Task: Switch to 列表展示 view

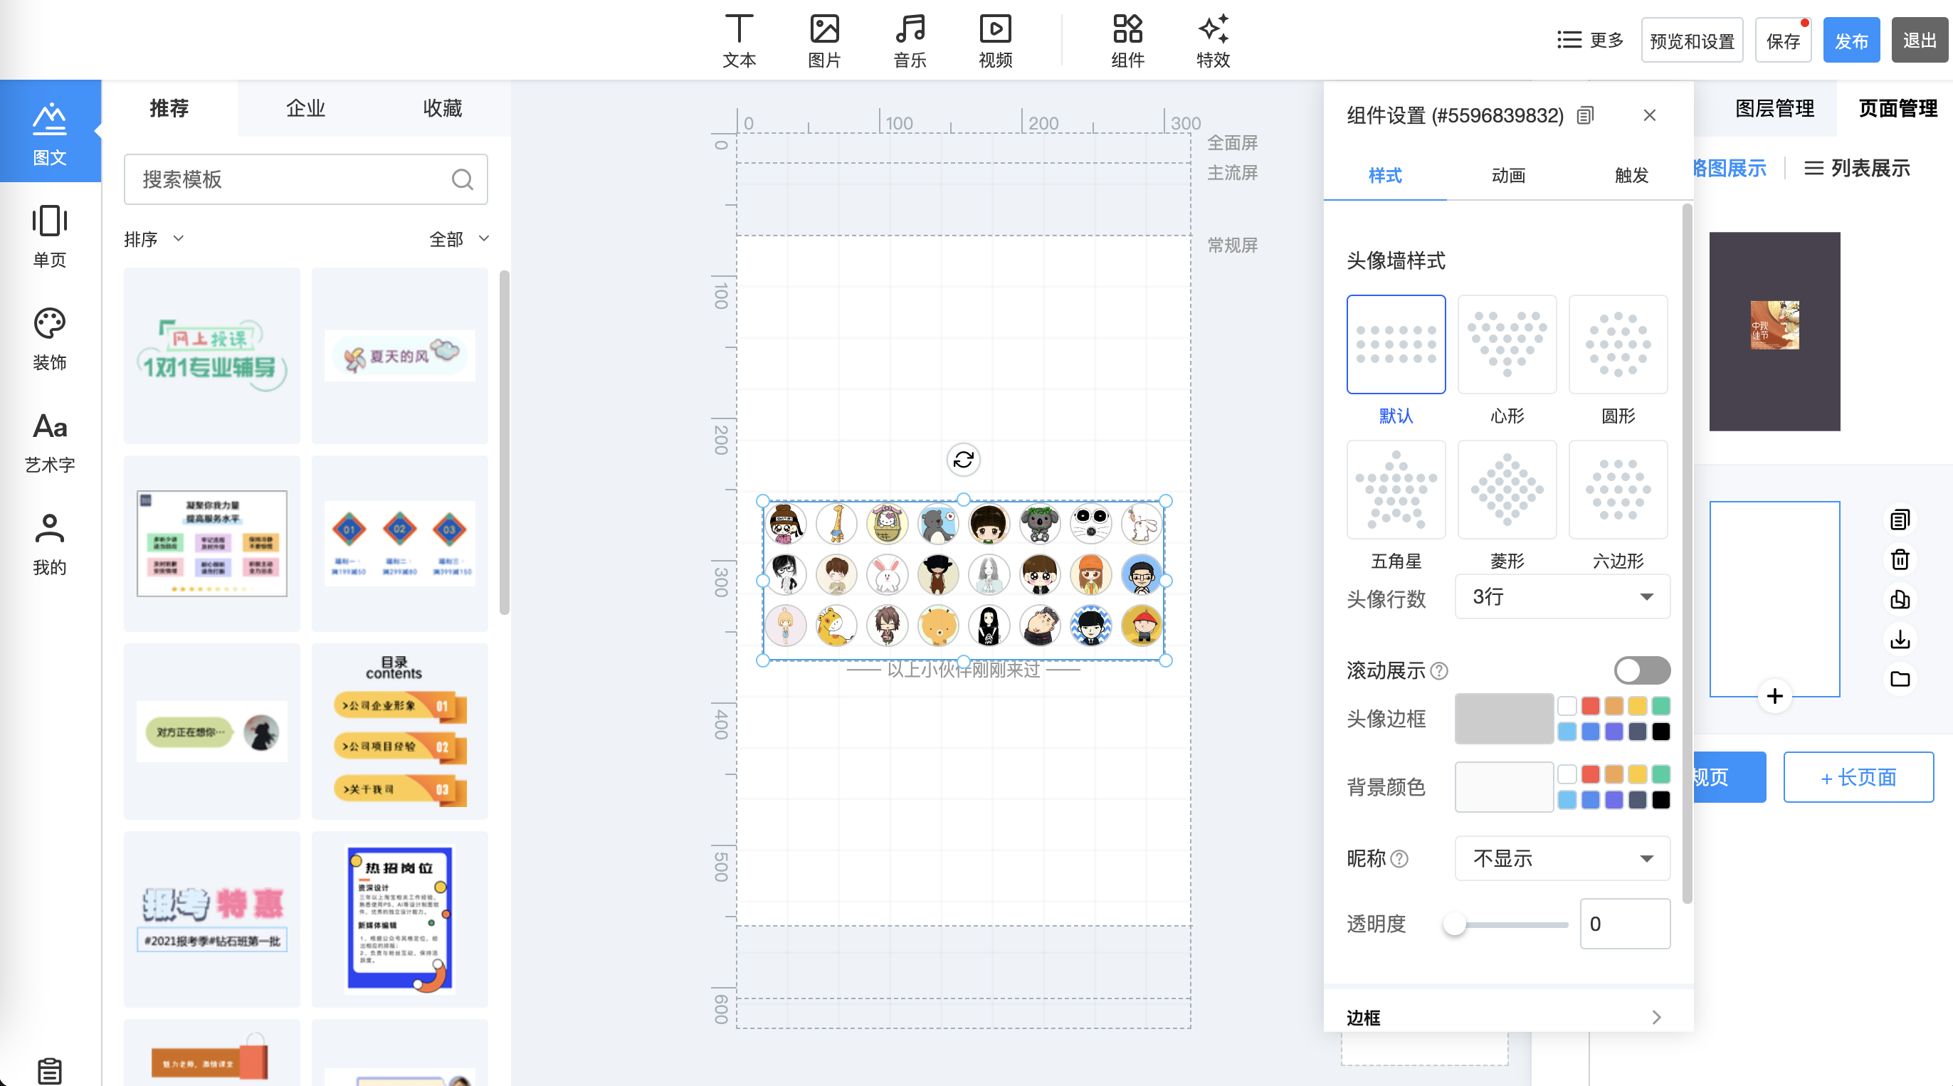Action: coord(1857,168)
